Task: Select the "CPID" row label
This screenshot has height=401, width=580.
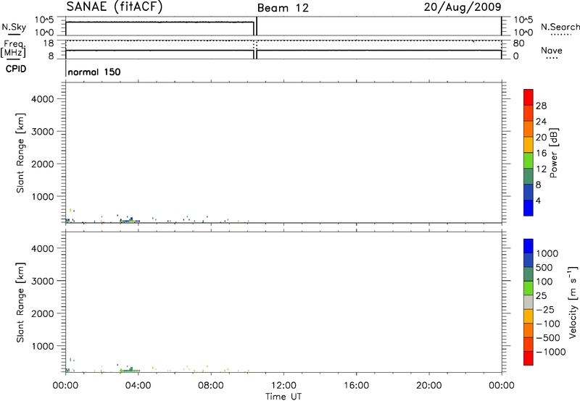Action: pyautogui.click(x=16, y=69)
